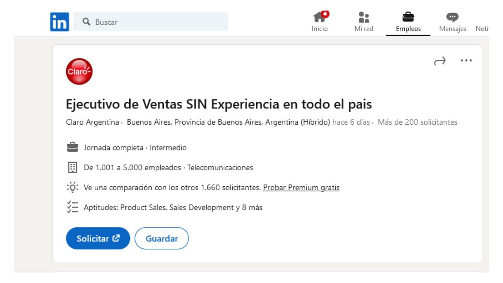Click the Claro Argentina company name
The width and height of the screenshot is (503, 283).
click(92, 122)
